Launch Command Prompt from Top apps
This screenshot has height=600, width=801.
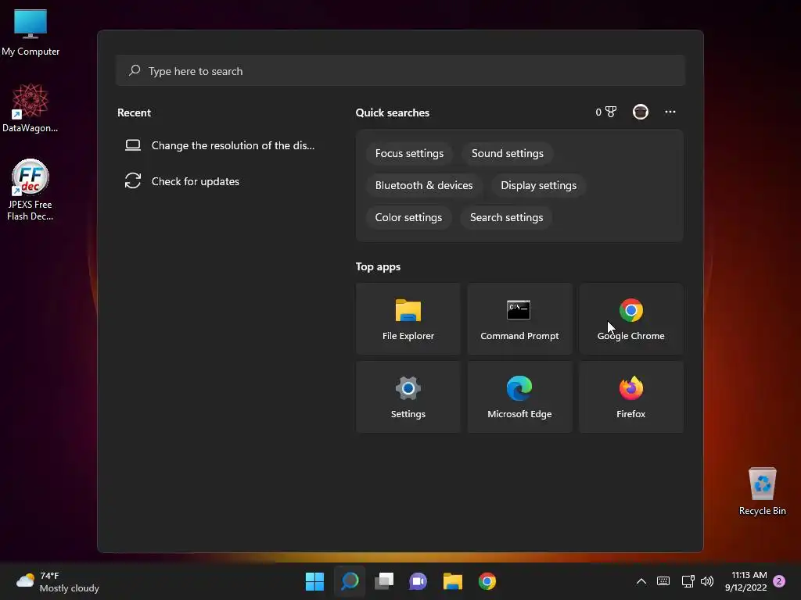coord(519,319)
